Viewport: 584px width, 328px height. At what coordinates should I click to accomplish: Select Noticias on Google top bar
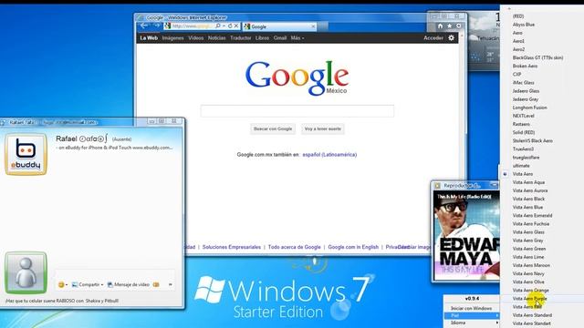(217, 38)
